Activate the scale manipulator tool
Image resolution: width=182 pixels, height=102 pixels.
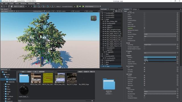pos(12,6)
